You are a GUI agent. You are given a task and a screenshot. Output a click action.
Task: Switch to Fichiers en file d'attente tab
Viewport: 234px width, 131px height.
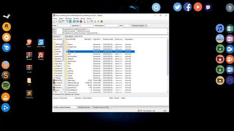tap(64, 107)
